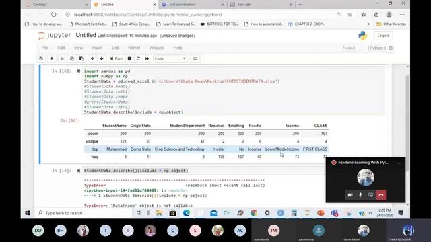Cut selected cells using the scissors icon
This screenshot has height=242, width=431.
coord(63,58)
